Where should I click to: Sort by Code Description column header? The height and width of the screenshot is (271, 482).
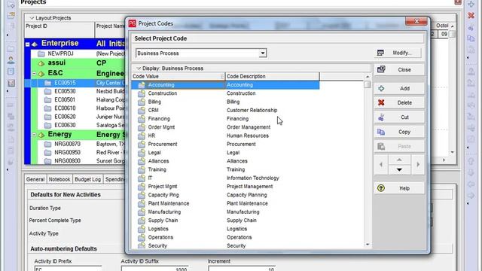pos(273,76)
